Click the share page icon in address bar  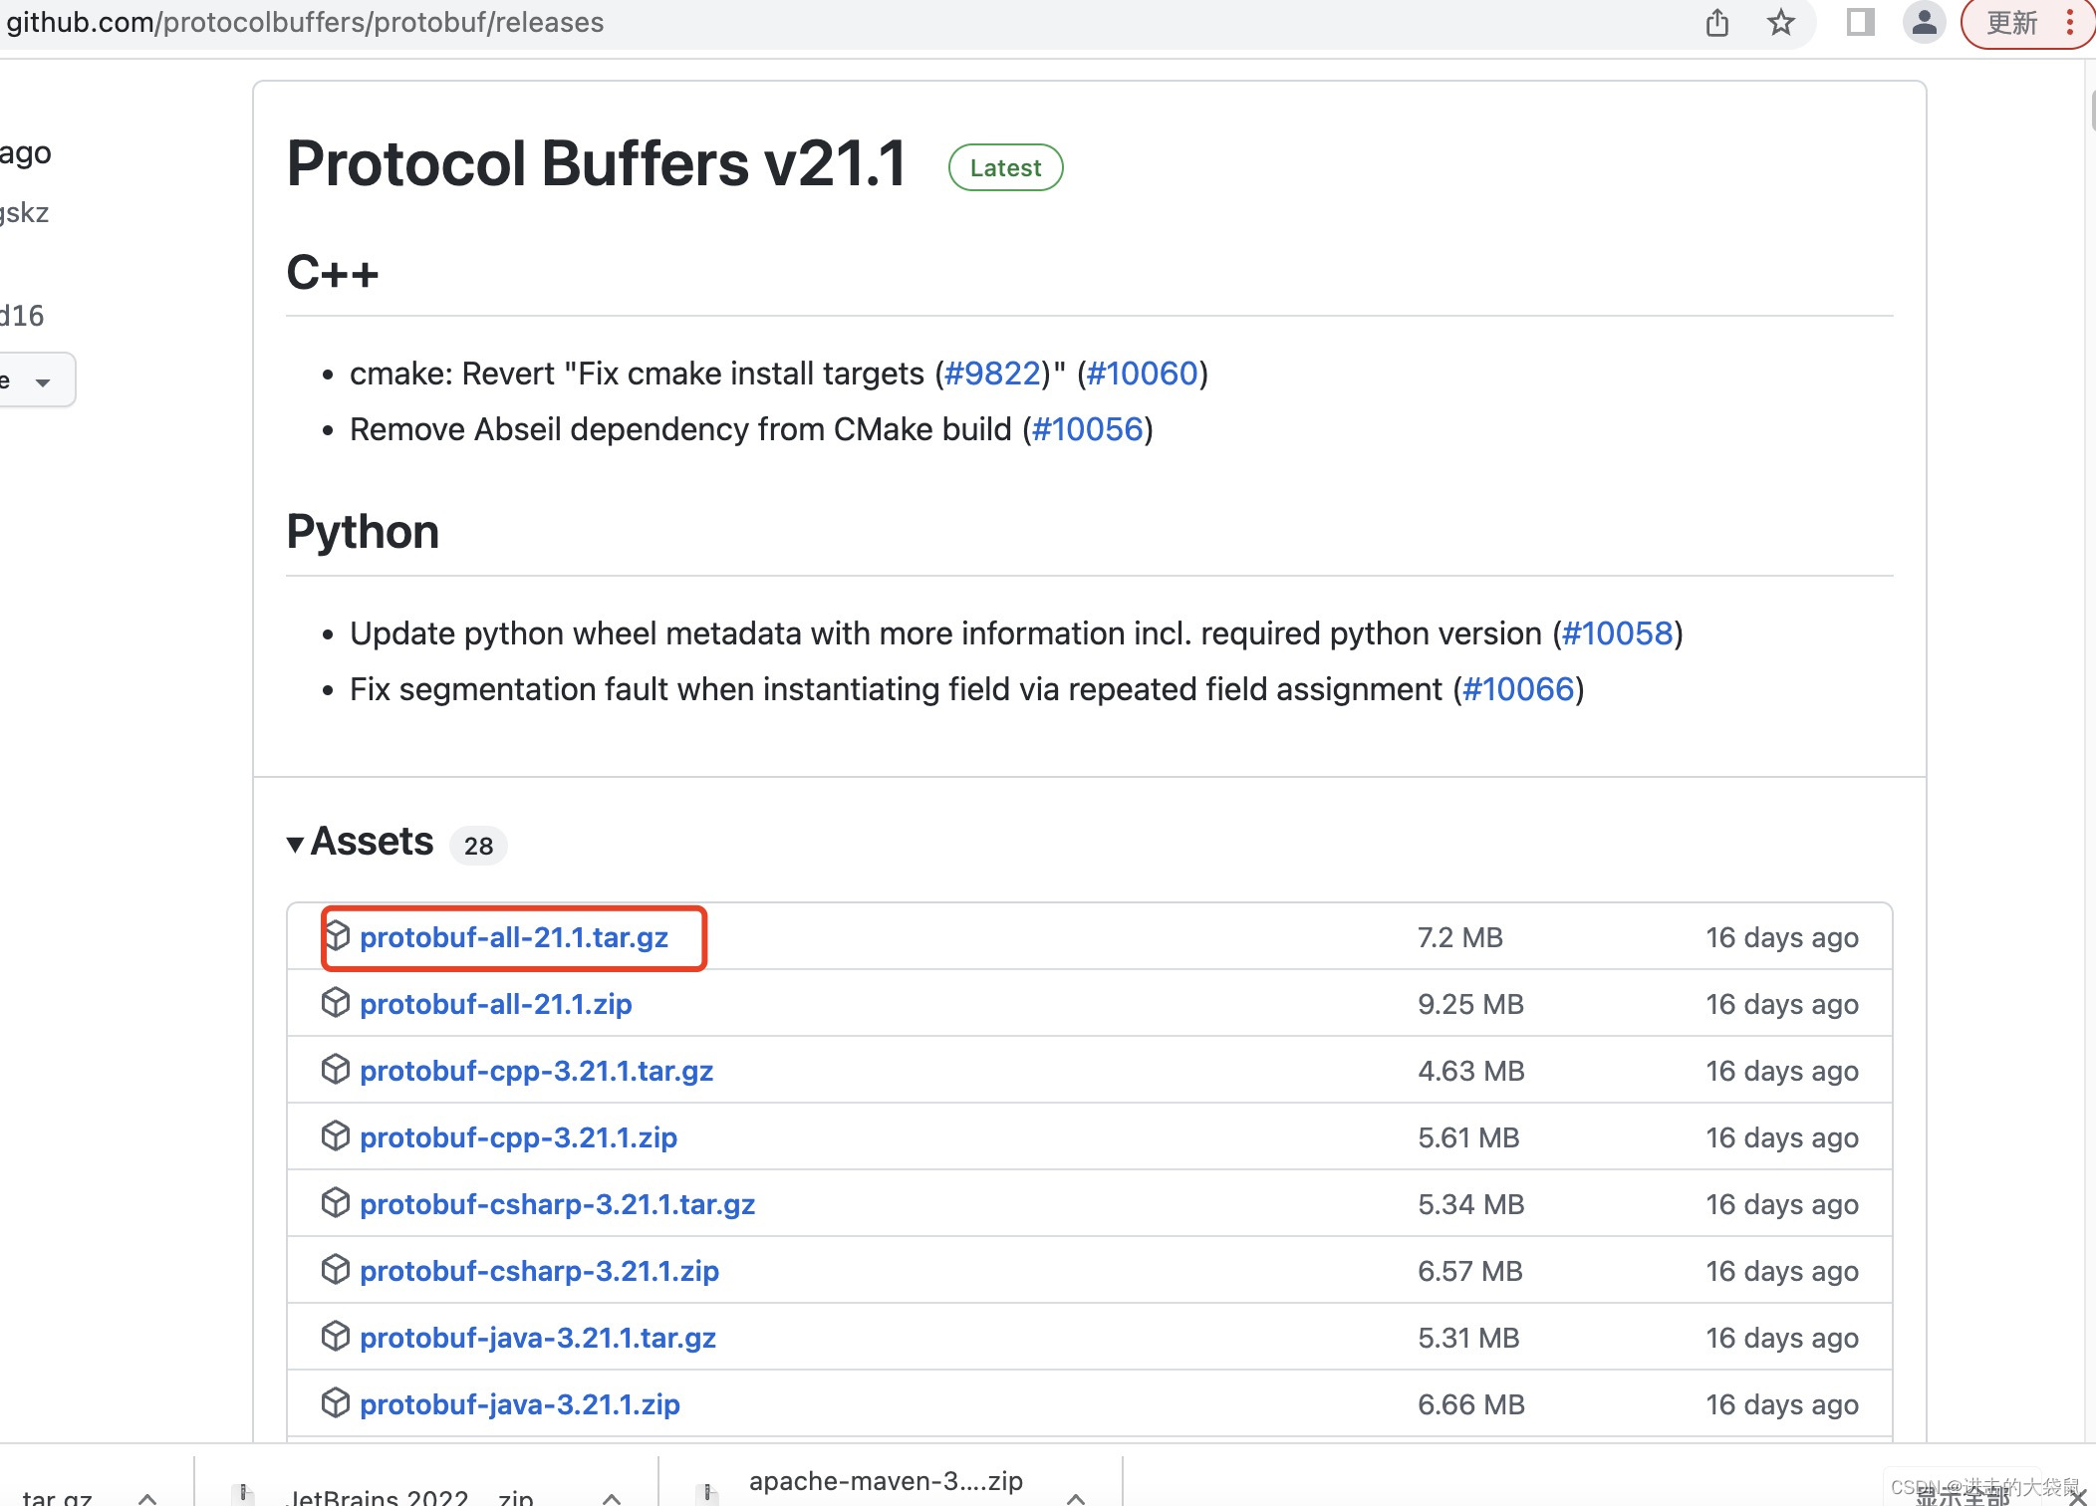point(1716,22)
